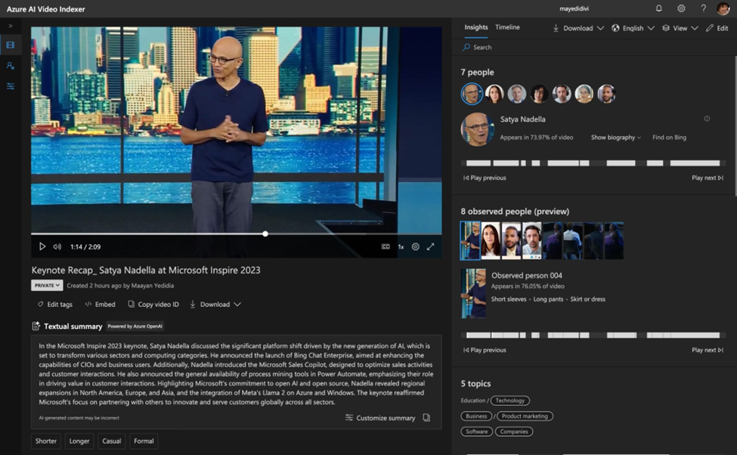The width and height of the screenshot is (737, 455).
Task: Copy the summary with the copy icon
Action: tap(426, 417)
